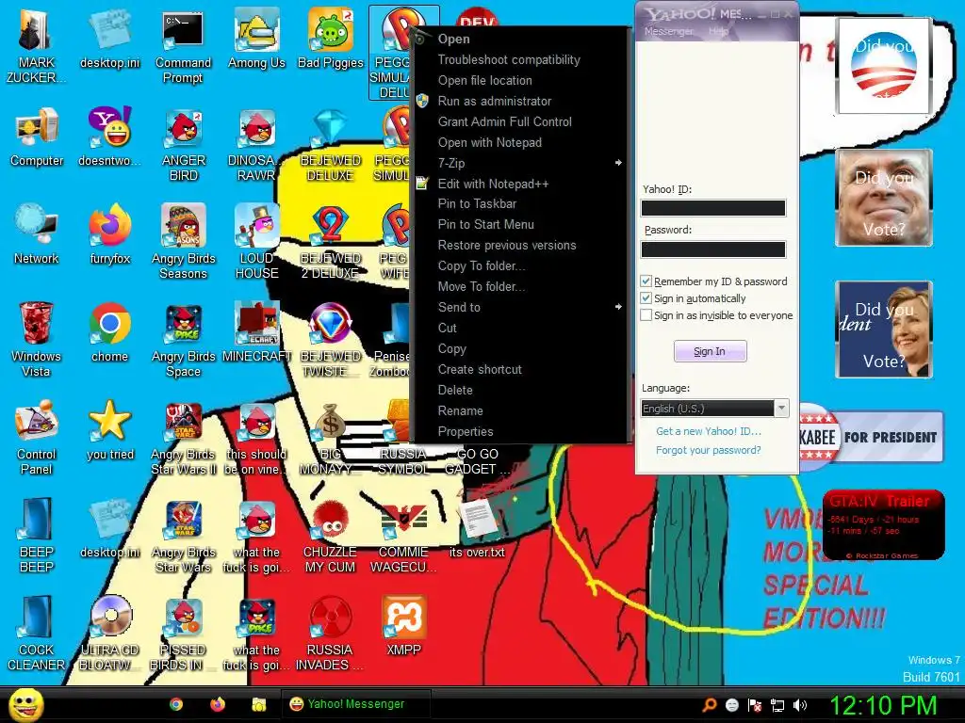Viewport: 965px width, 723px height.
Task: Select the Computer desktop icon
Action: point(37,137)
